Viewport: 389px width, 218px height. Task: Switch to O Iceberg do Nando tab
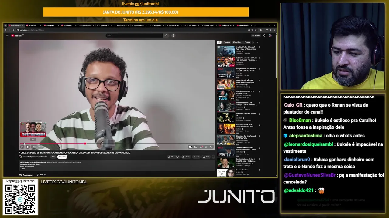tap(226, 25)
